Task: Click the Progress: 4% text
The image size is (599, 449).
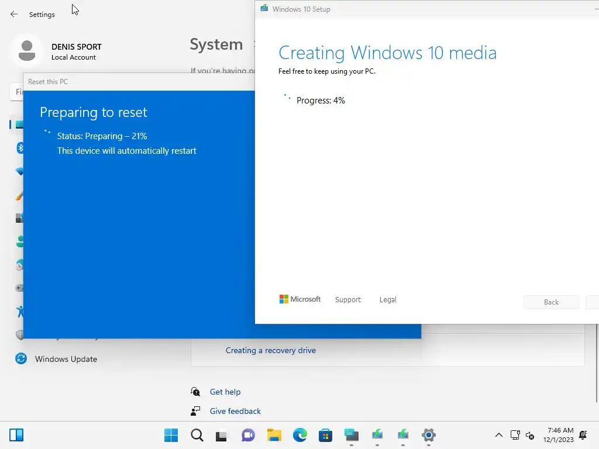Action: pyautogui.click(x=321, y=101)
